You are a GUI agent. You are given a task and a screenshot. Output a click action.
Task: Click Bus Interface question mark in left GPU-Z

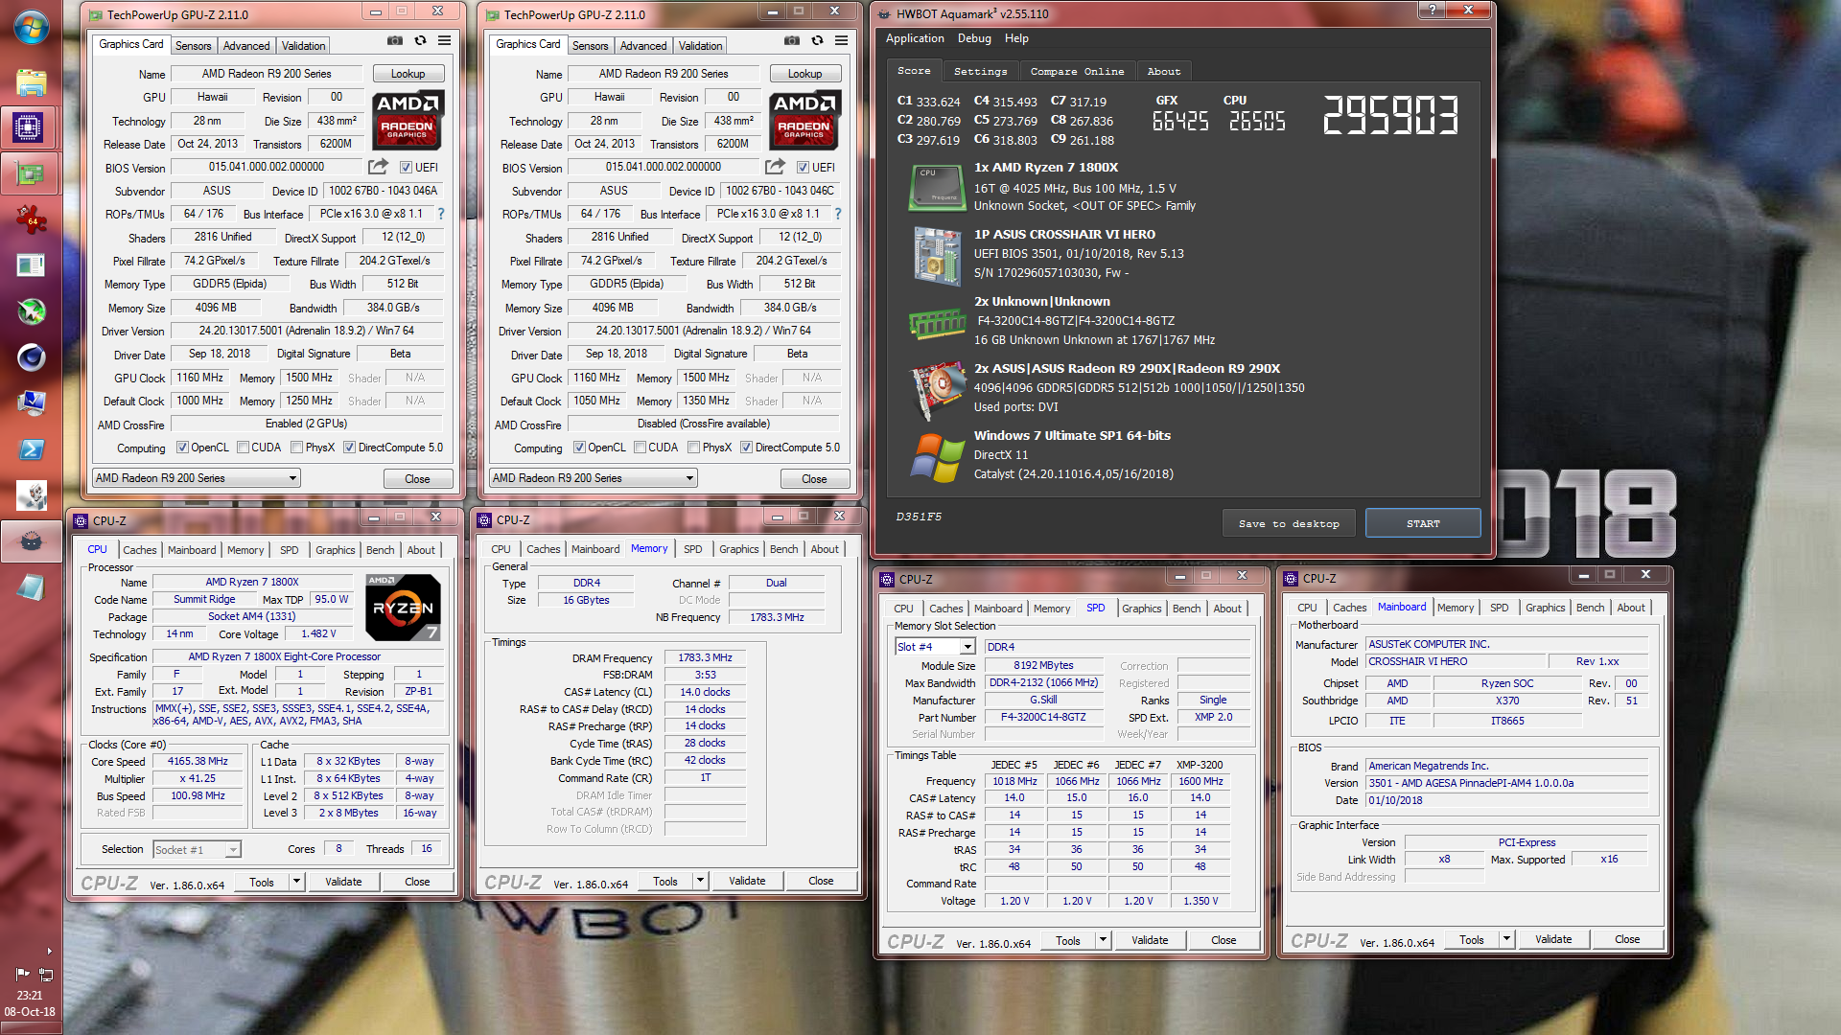(441, 214)
